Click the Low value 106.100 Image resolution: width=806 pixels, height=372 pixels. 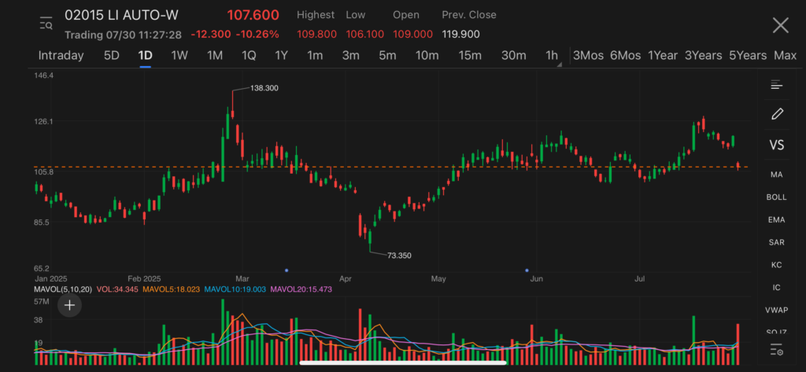(x=365, y=35)
